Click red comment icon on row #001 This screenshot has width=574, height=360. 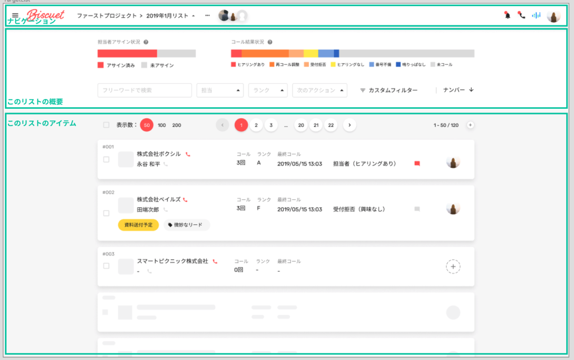(x=417, y=164)
